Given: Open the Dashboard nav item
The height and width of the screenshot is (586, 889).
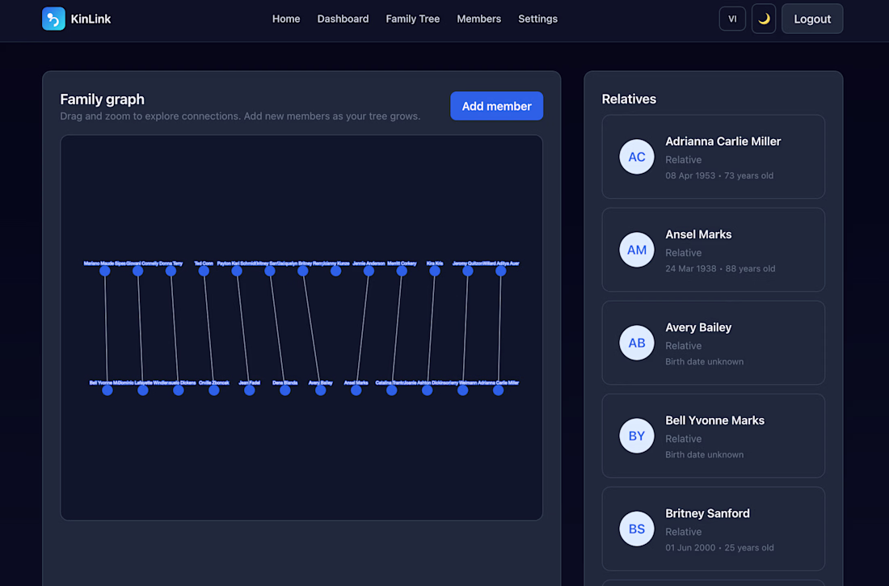Looking at the screenshot, I should pyautogui.click(x=343, y=19).
